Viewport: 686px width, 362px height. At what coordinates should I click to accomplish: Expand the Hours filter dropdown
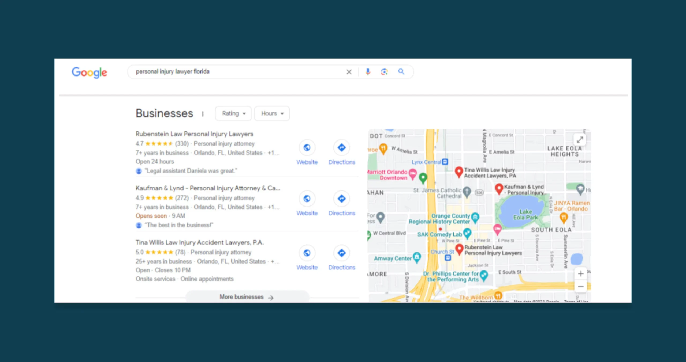(272, 113)
